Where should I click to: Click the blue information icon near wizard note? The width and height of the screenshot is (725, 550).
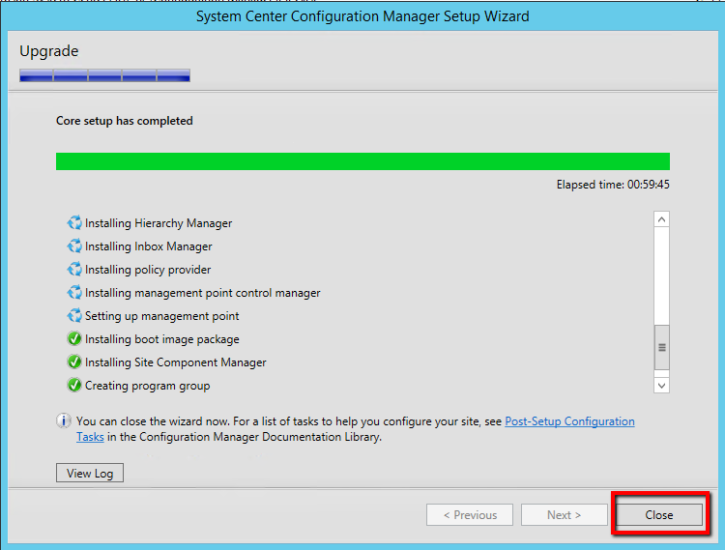64,421
